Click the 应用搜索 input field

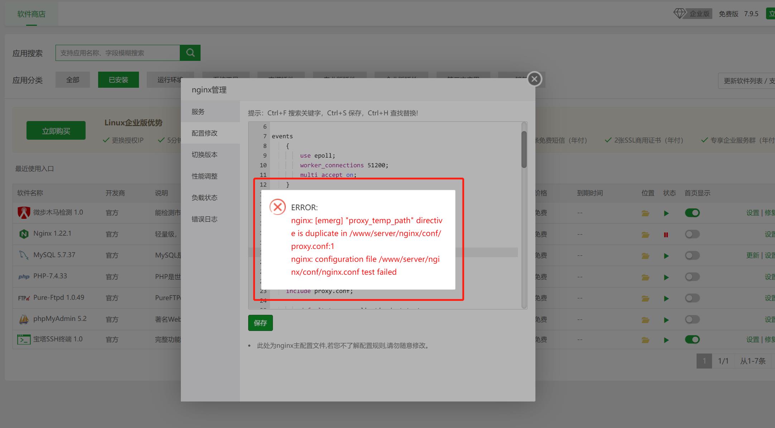tap(118, 53)
